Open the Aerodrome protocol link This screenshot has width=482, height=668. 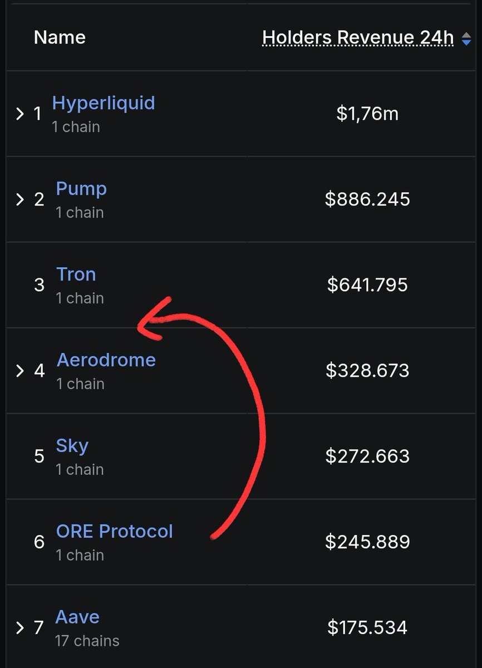[x=106, y=360]
